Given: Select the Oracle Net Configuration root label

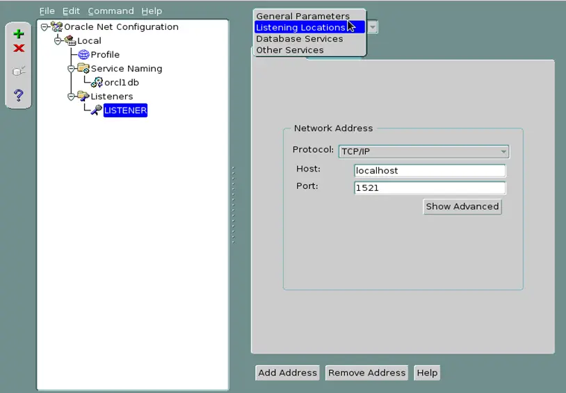Looking at the screenshot, I should (121, 27).
